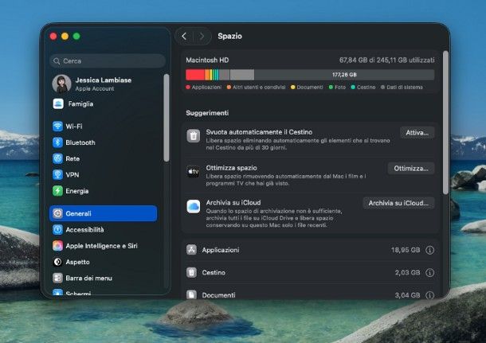Viewport: 486px width, 343px height.
Task: Click the Applicazioni app store icon
Action: (191, 250)
